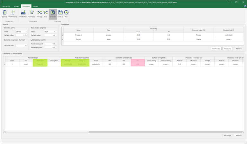The width and height of the screenshot is (247, 144).
Task: Click the Overview magnifier icon
Action: (x=53, y=13)
